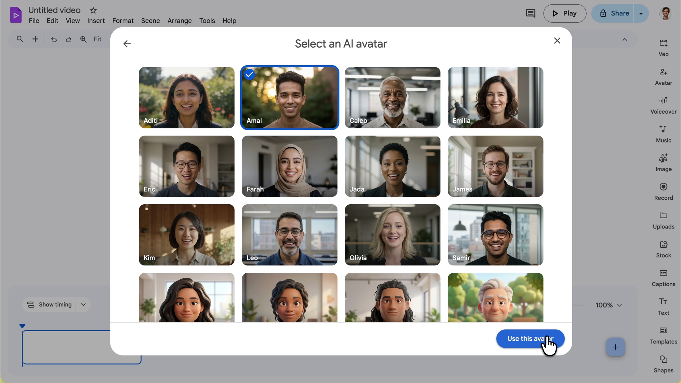Open the Scene menu

tap(150, 21)
